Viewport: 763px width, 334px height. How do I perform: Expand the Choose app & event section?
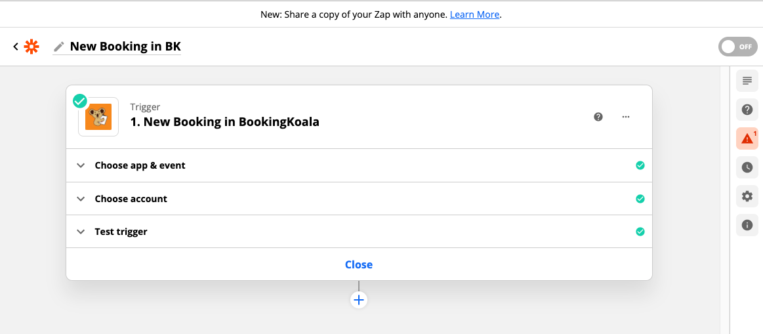pos(140,165)
